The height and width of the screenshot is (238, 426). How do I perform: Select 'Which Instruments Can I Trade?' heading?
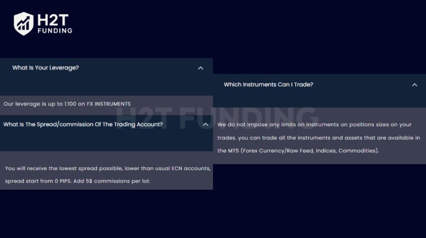pyautogui.click(x=268, y=84)
